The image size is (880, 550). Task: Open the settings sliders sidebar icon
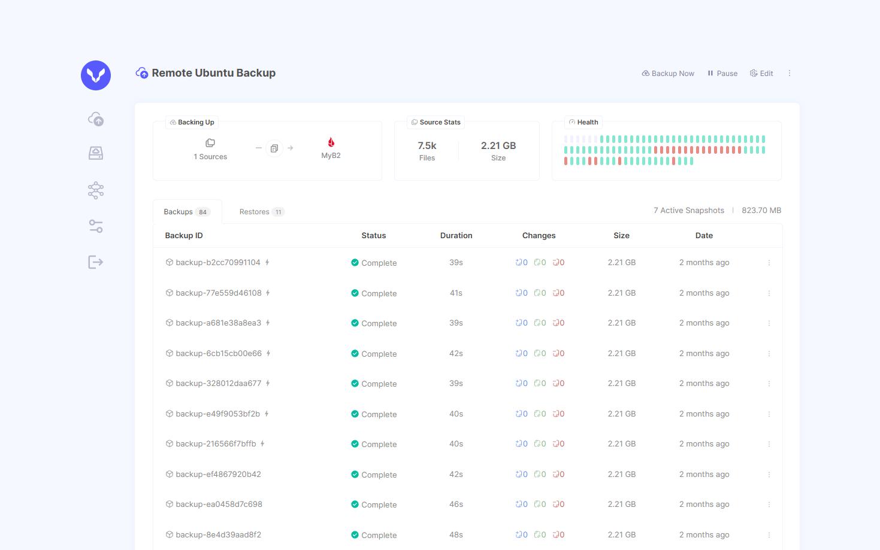click(96, 226)
